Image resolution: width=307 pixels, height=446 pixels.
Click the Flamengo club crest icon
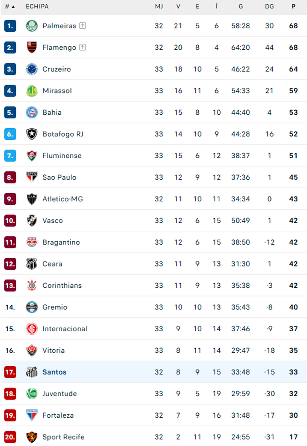32,47
